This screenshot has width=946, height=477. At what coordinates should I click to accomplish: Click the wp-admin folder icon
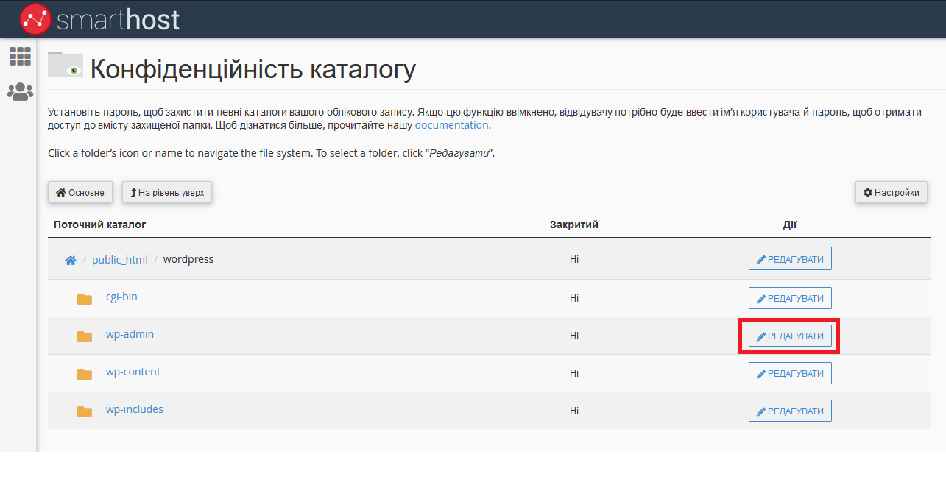click(x=85, y=336)
